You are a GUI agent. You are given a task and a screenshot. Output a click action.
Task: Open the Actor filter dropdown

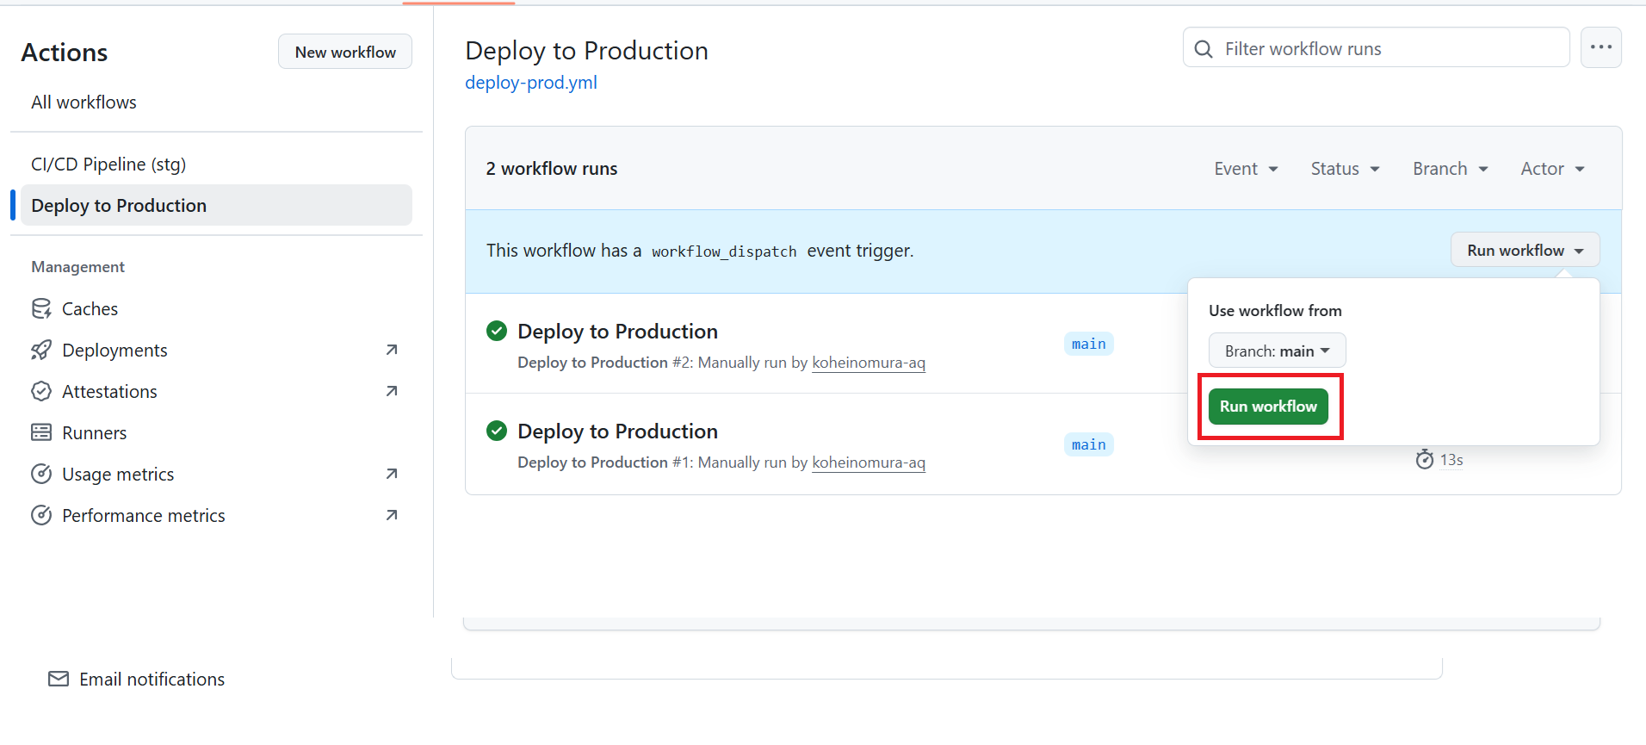pos(1552,169)
